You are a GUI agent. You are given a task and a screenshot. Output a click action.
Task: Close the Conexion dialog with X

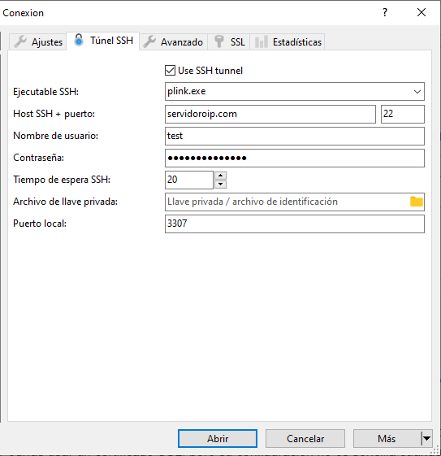pos(422,12)
